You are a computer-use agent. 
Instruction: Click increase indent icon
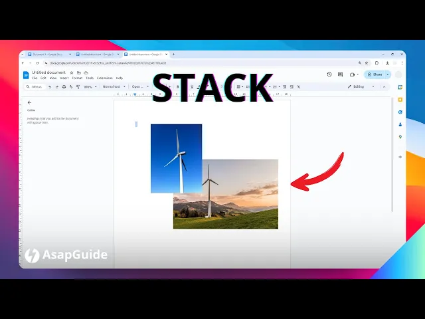[x=290, y=86]
